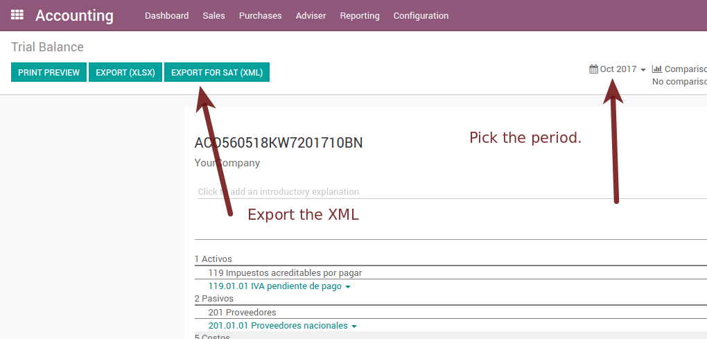Screen dimensions: 707x339
Task: Select the 1 Activos row
Action: (213, 259)
